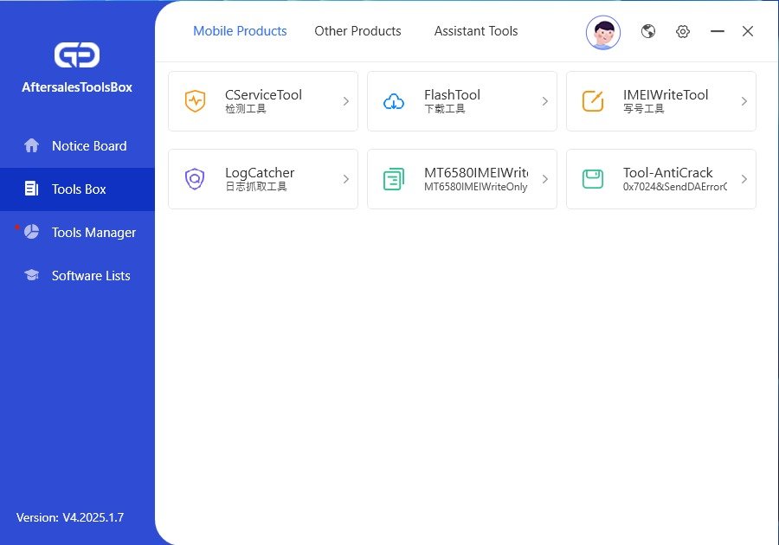The image size is (779, 545).
Task: Expand the IMEIWriteTool chevron arrow
Action: 744,101
